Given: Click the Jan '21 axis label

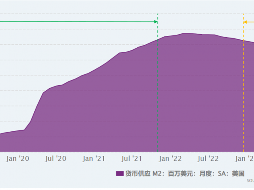Looking at the screenshot, I should 94,159.
